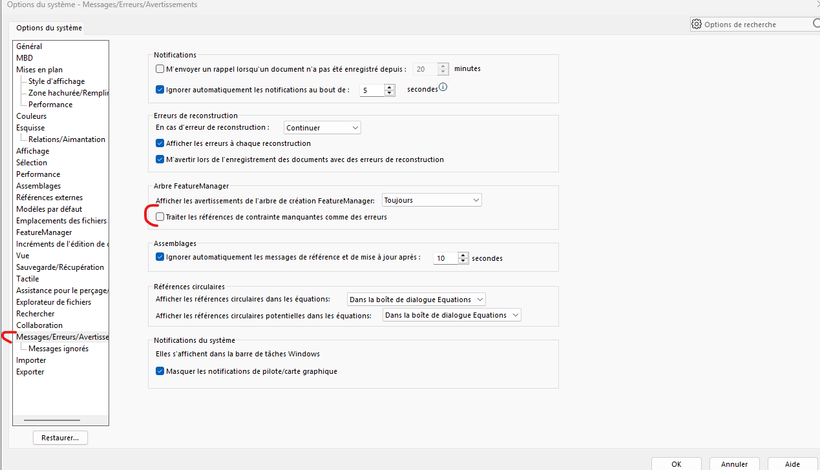Open the 'références circulaires potentielles' dropdown
Screen dimensions: 820x470
[x=452, y=315]
